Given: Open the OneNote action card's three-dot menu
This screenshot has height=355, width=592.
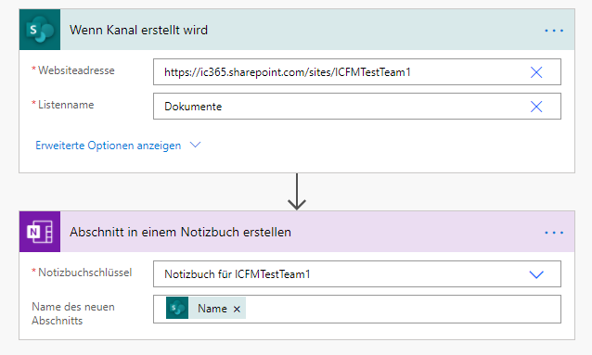Looking at the screenshot, I should pos(554,233).
